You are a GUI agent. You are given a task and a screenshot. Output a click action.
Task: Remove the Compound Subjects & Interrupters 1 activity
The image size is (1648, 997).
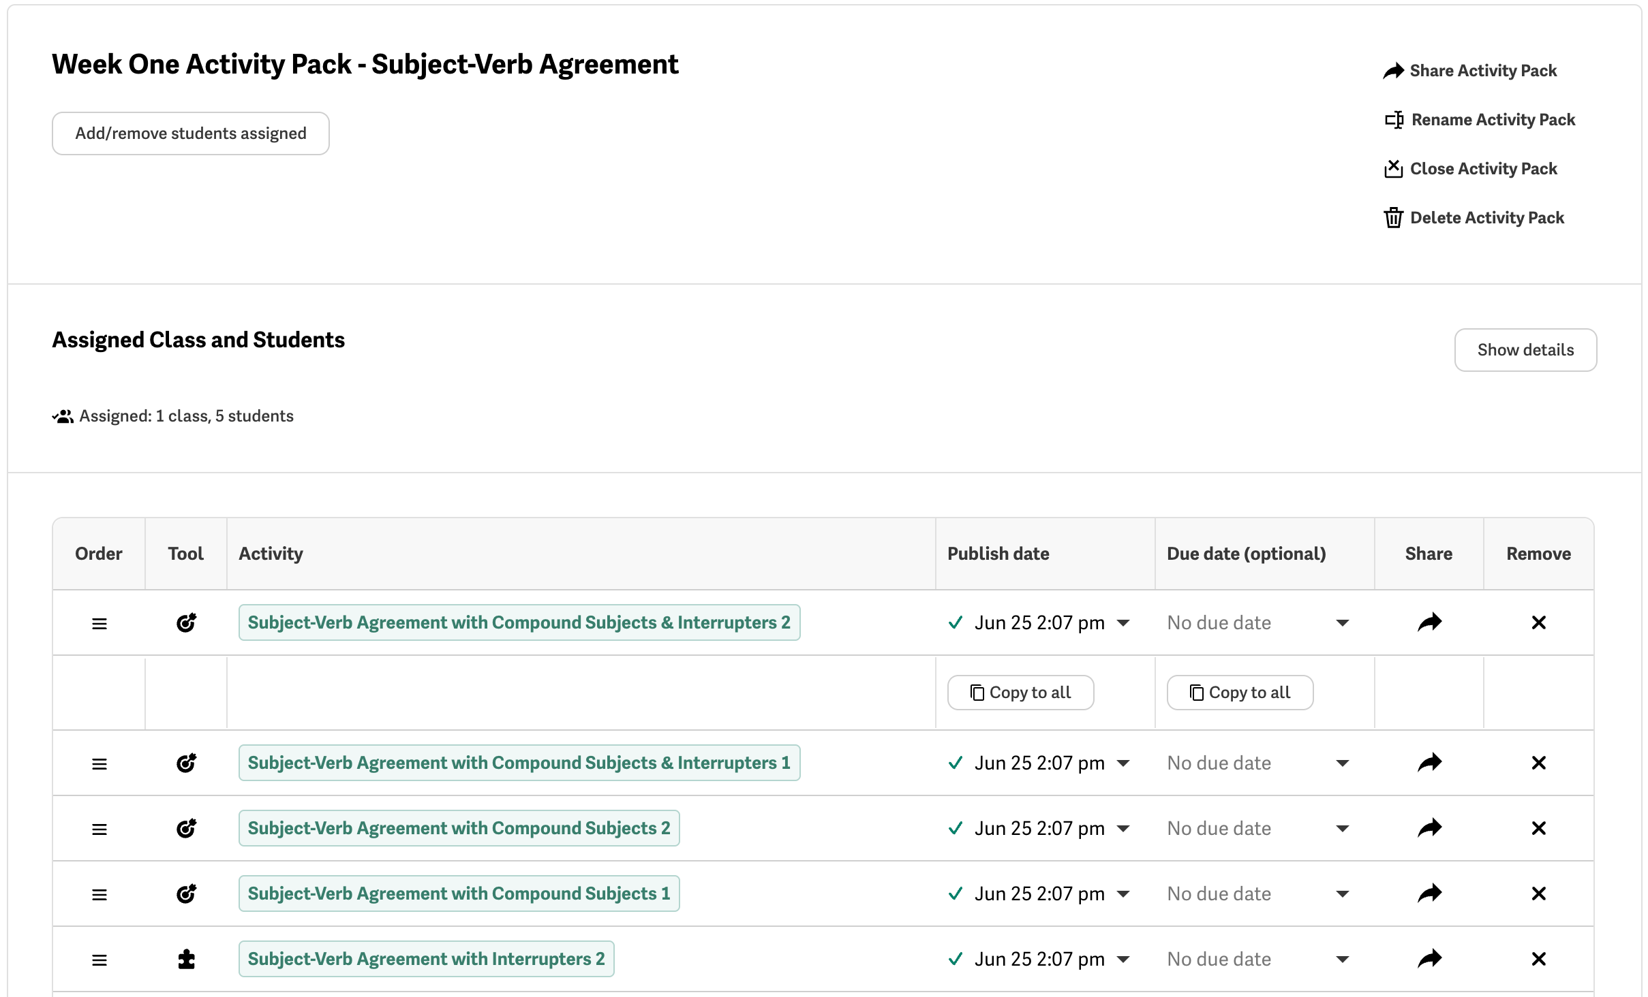point(1538,763)
